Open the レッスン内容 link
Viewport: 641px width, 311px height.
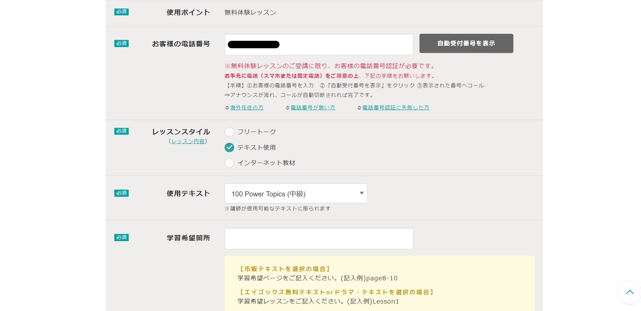coord(188,142)
